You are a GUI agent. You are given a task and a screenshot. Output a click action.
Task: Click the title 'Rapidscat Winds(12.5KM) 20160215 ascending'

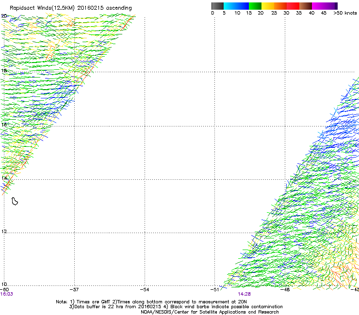point(71,8)
